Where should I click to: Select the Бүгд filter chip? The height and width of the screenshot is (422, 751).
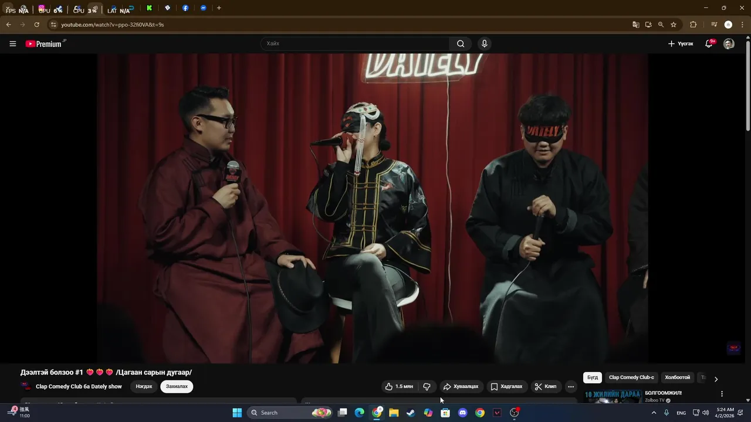pos(593,377)
